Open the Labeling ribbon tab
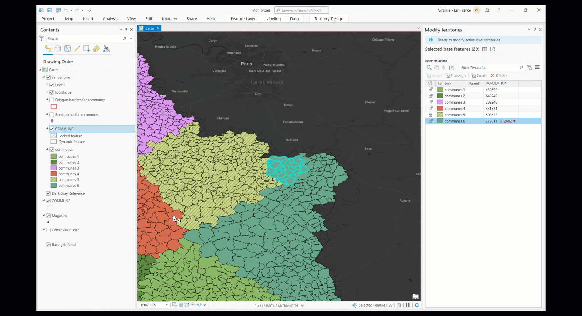This screenshot has height=316, width=582. tap(273, 19)
